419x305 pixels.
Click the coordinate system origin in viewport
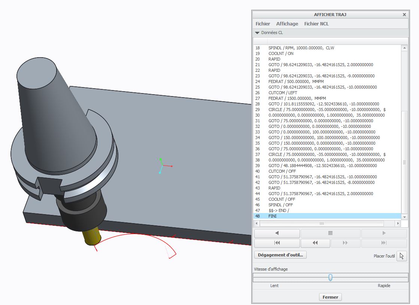pyautogui.click(x=163, y=166)
